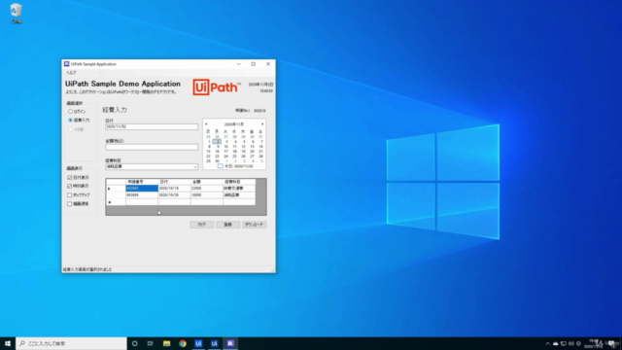
Task: Click the purple R icon on taskbar
Action: point(230,343)
